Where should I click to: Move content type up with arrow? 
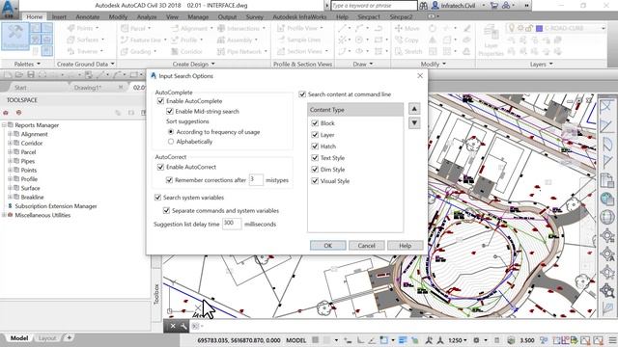pyautogui.click(x=414, y=109)
